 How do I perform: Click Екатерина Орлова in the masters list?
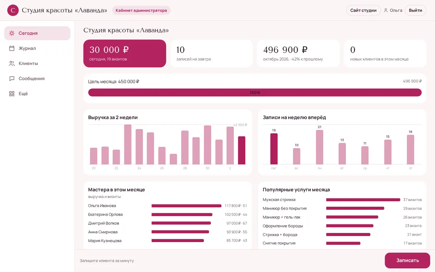point(168,215)
